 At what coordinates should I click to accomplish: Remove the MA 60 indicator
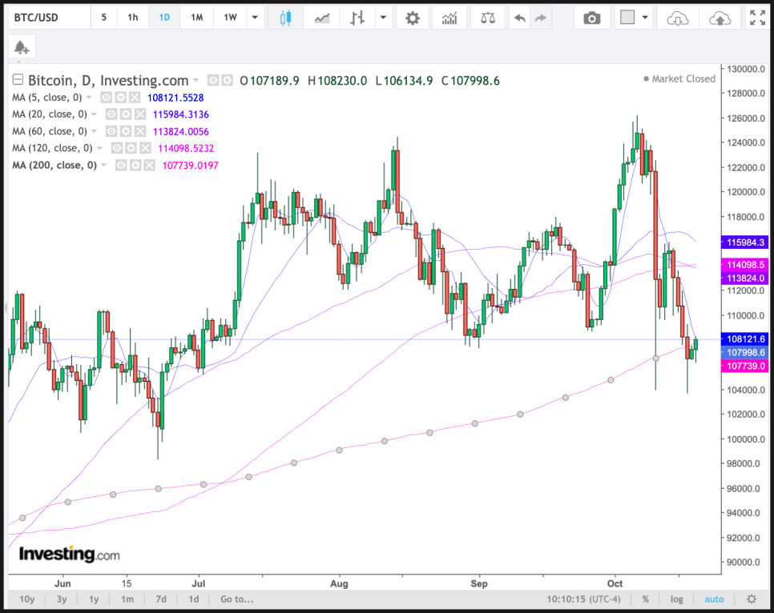pos(140,131)
